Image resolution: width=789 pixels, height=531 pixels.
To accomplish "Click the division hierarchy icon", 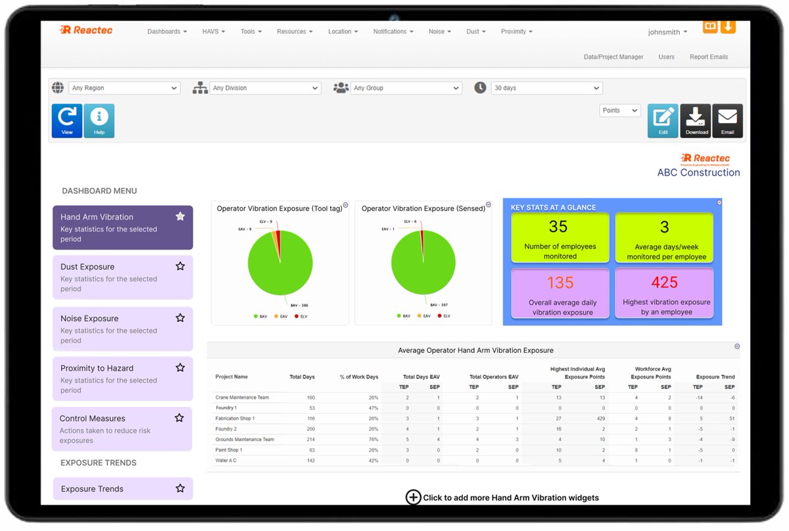I will point(200,88).
